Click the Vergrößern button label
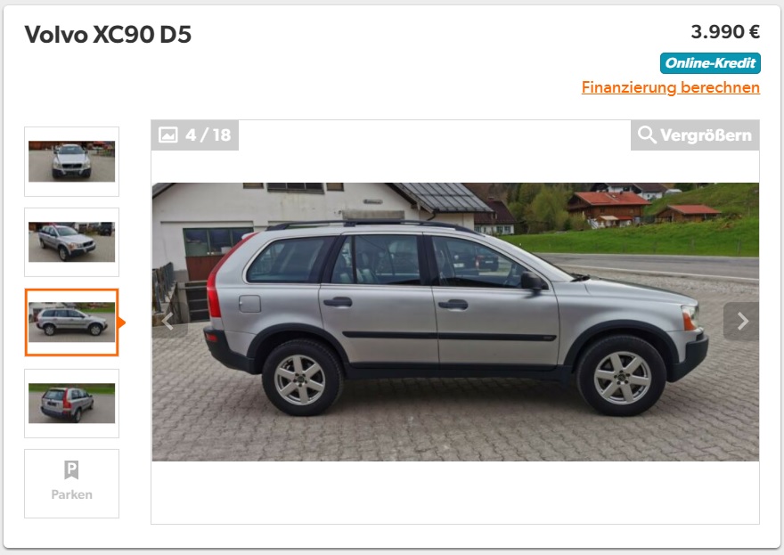Screen dimensions: 784x555 tap(706, 135)
